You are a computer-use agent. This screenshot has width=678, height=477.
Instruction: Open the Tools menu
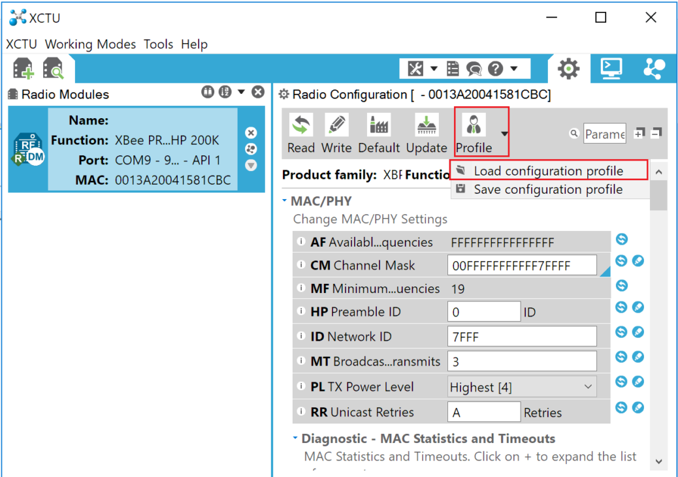click(158, 44)
